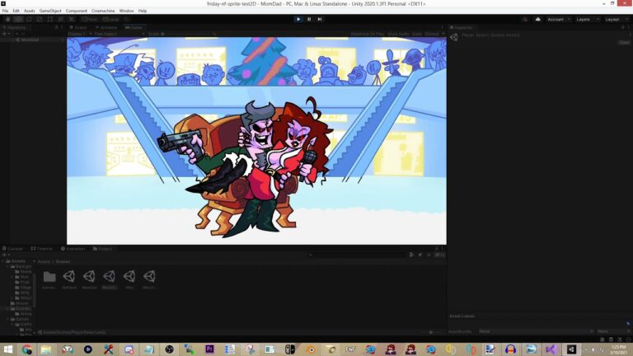This screenshot has width=633, height=356.
Task: Open the GameObject menu
Action: (50, 11)
